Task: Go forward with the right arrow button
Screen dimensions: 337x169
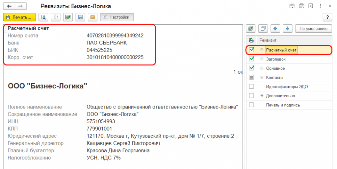Action: (x=21, y=6)
